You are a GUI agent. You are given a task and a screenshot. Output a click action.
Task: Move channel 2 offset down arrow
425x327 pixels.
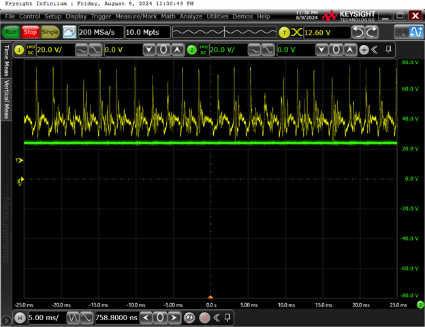pyautogui.click(x=321, y=50)
